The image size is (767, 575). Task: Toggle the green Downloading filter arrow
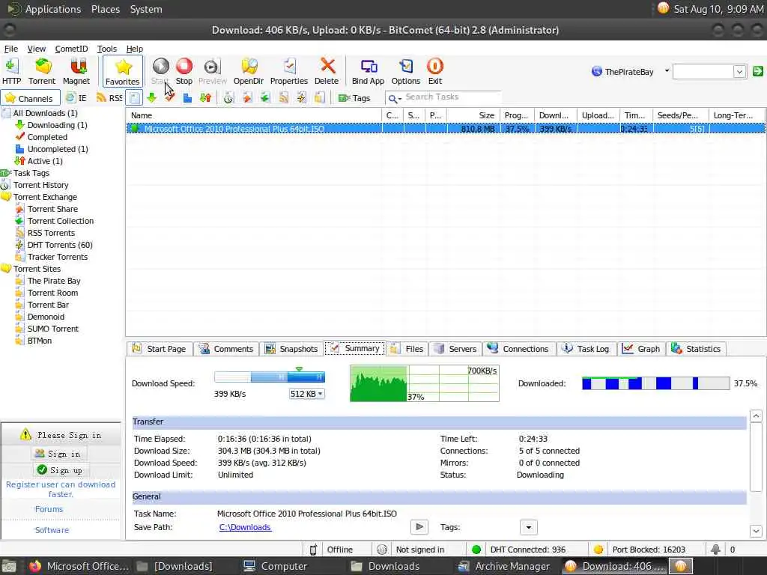coord(151,98)
